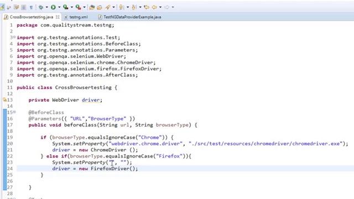Click 'org.testng.annotations.BeforeClass' import line

click(x=88, y=44)
